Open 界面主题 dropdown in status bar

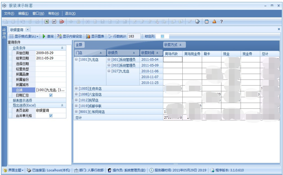[x=14, y=170]
